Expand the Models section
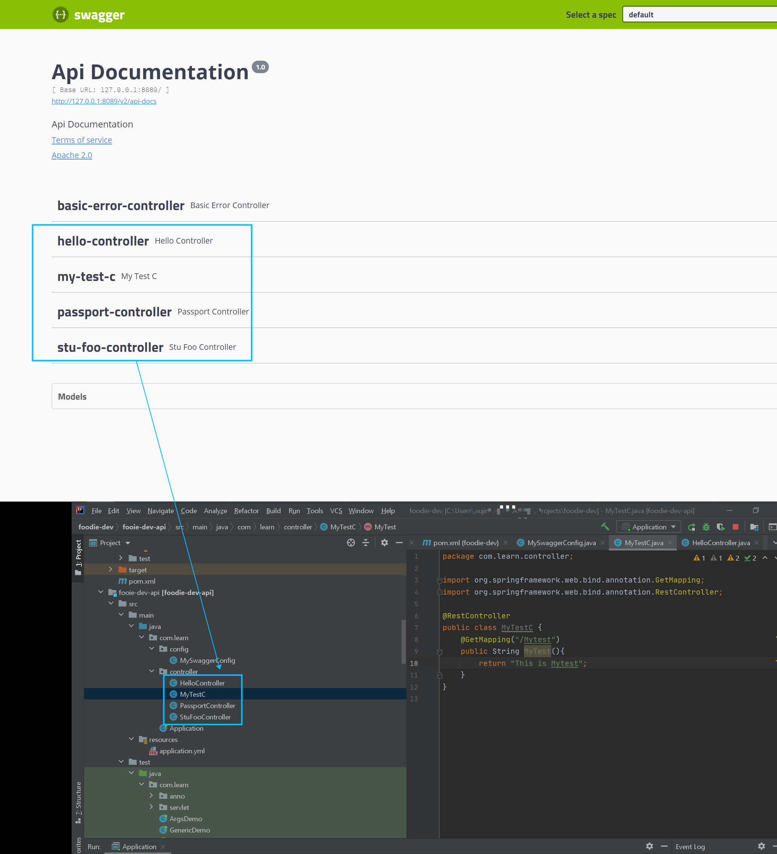Viewport: 777px width, 854px height. pos(414,396)
